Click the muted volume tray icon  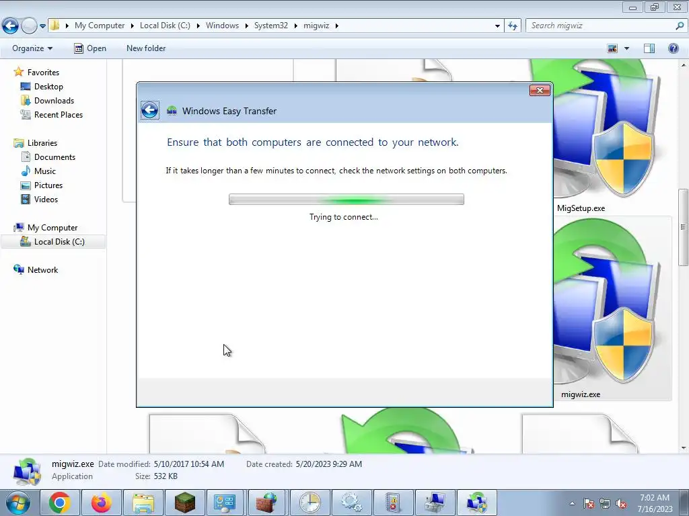pyautogui.click(x=621, y=503)
